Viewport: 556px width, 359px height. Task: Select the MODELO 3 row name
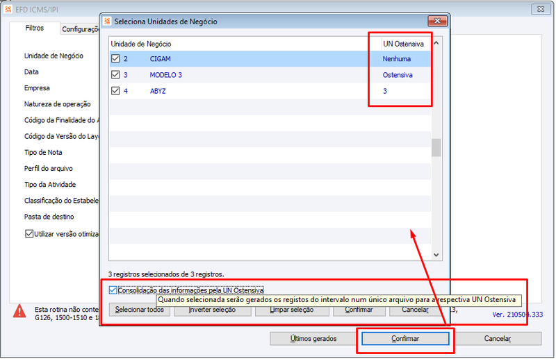[x=165, y=75]
